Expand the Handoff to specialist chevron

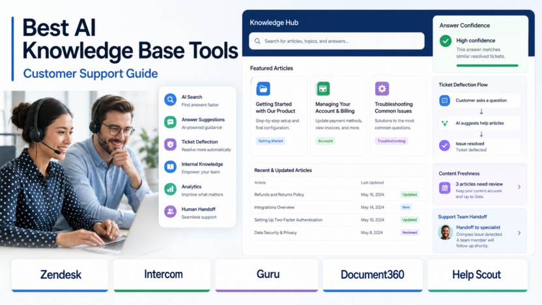coord(519,233)
